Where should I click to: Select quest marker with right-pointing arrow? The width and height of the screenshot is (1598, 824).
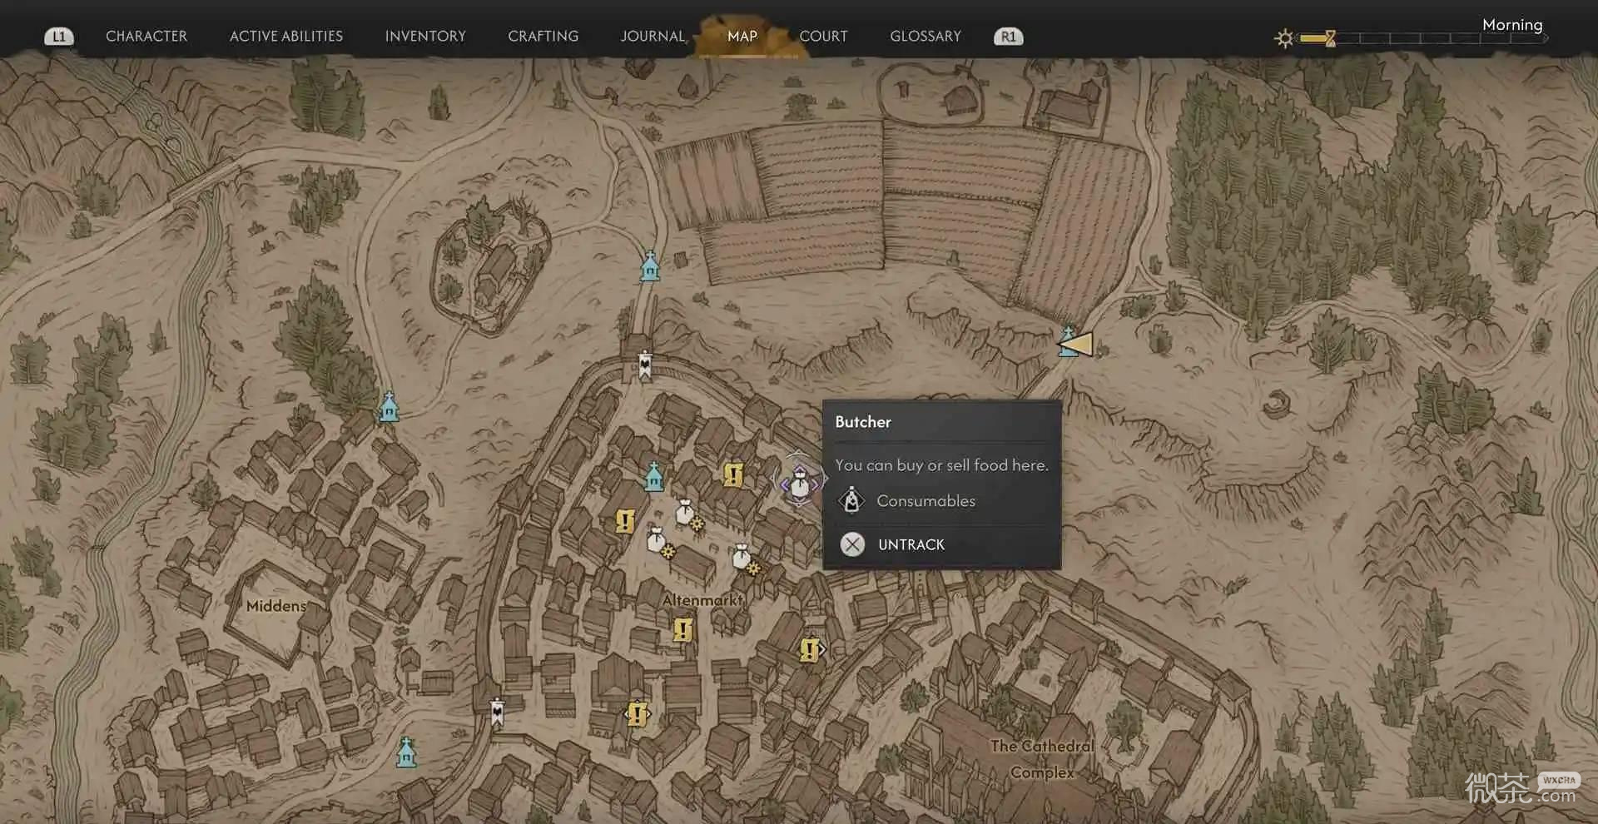coord(811,649)
